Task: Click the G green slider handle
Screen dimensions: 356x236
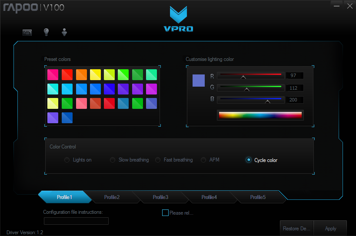Action: click(247, 90)
